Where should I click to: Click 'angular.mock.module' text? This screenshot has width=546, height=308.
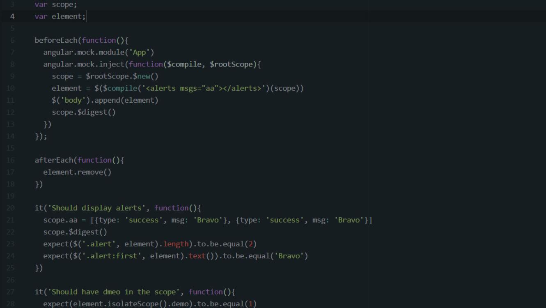pyautogui.click(x=84, y=52)
